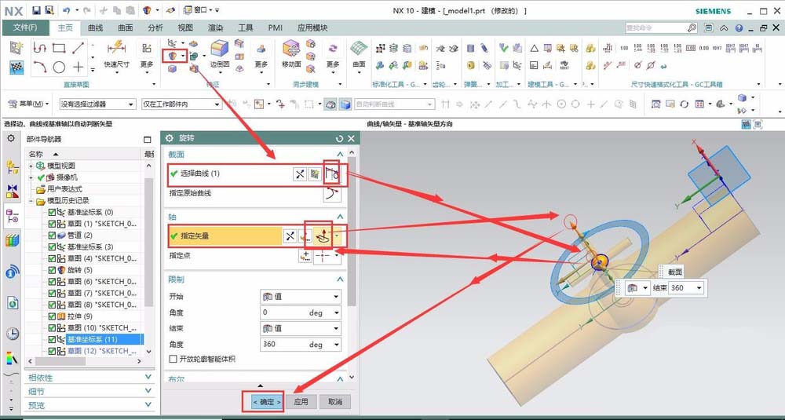Image resolution: width=785 pixels, height=420 pixels.
Task: Toggle the 基准坐标系 (3) checkbox
Action: (x=52, y=247)
